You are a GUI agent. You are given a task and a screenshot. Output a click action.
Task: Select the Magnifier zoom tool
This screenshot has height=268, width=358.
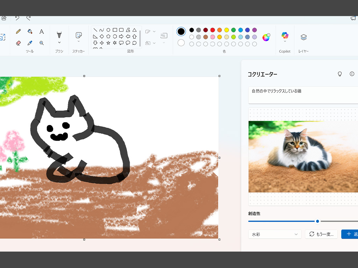pos(42,43)
